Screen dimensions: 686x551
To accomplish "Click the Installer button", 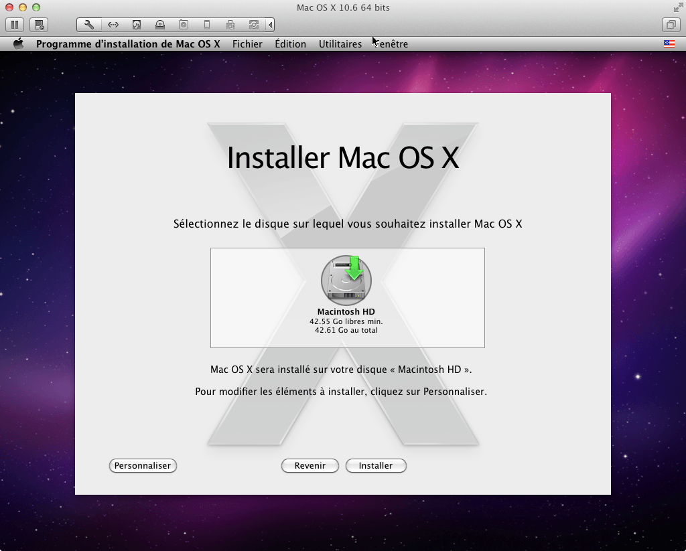I will (x=376, y=466).
